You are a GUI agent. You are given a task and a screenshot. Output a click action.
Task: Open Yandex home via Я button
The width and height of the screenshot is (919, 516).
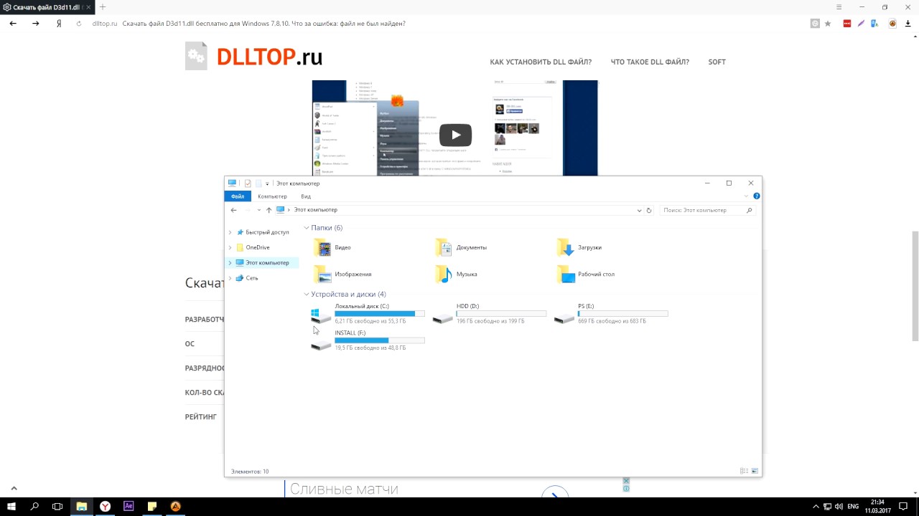pyautogui.click(x=59, y=24)
